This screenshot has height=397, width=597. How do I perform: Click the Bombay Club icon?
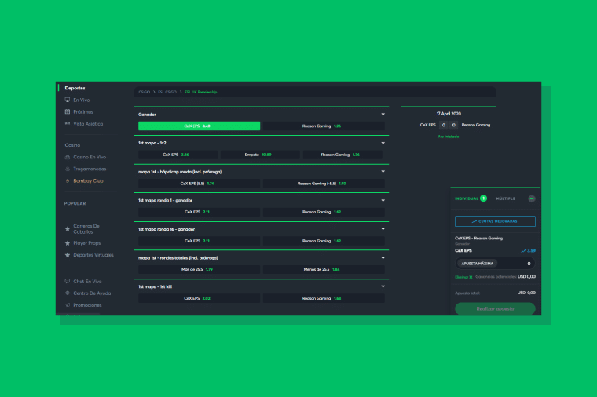click(x=68, y=181)
